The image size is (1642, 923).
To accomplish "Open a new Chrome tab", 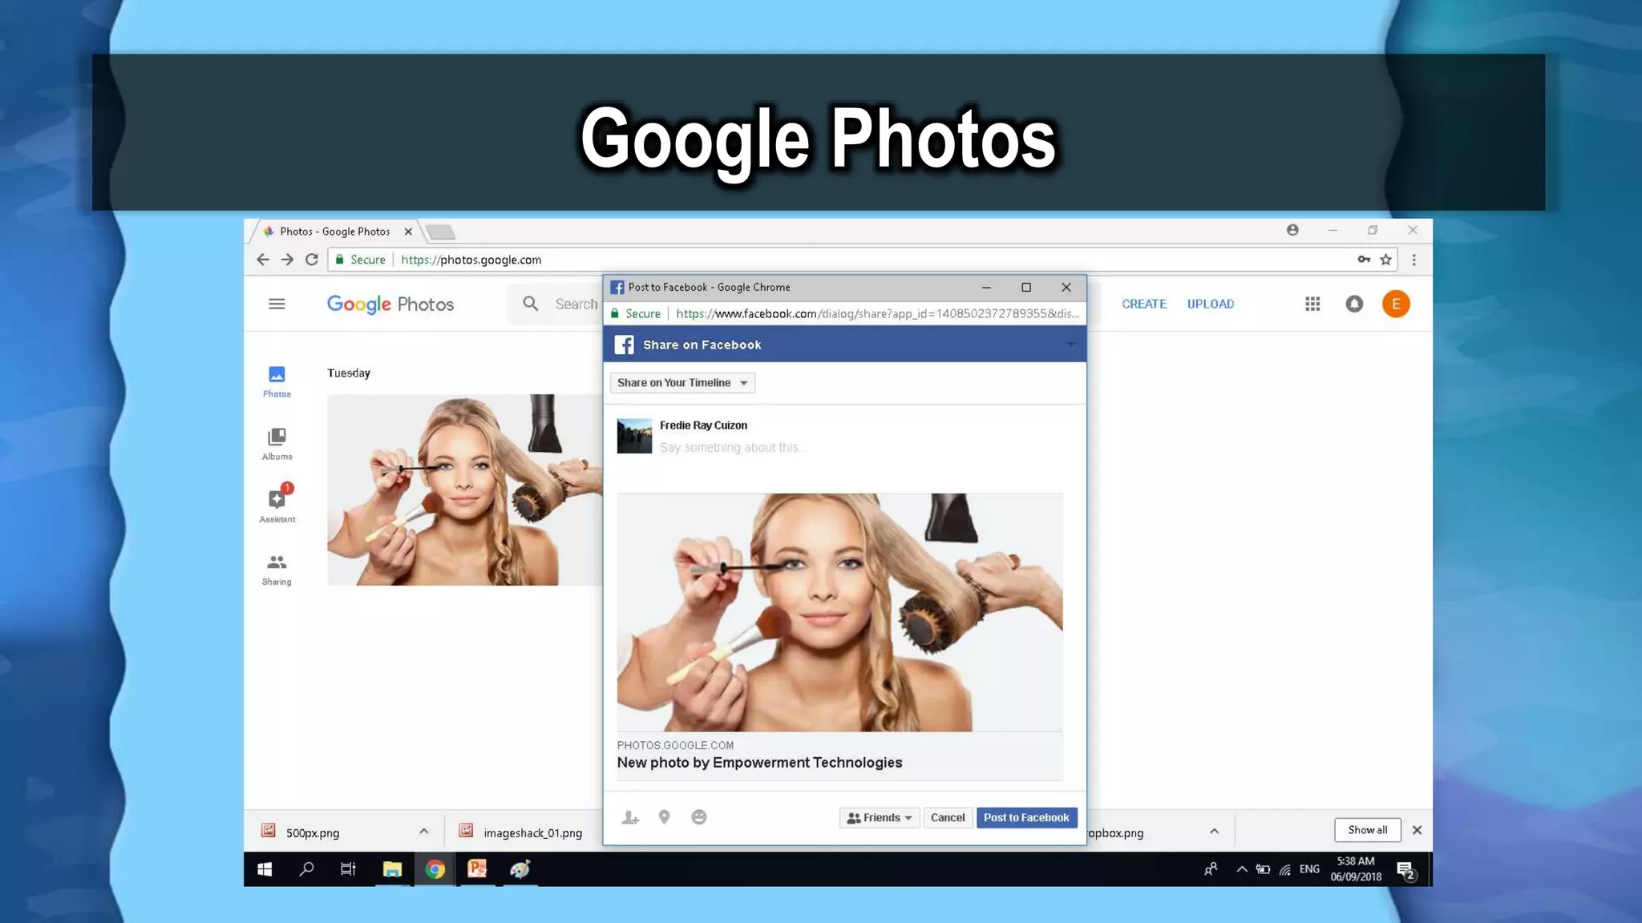I will point(440,232).
